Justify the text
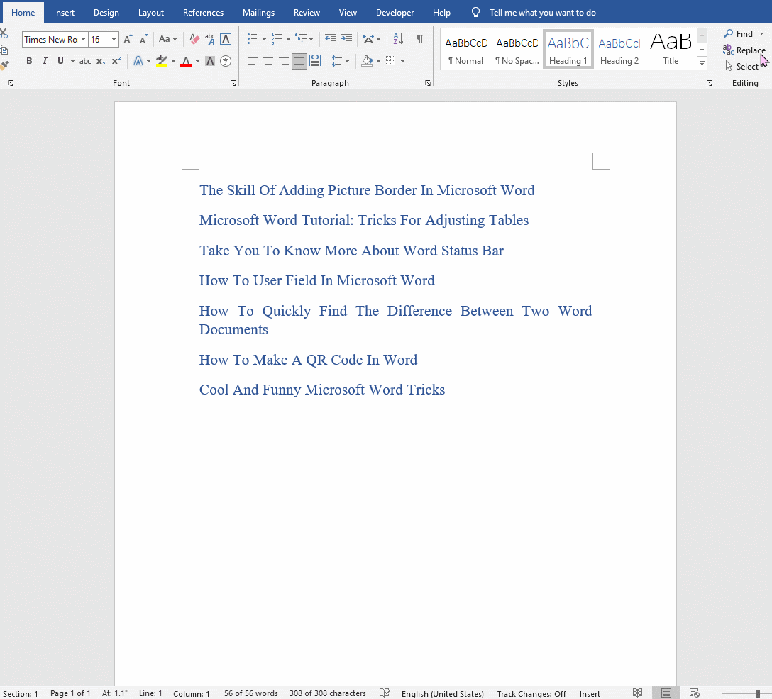This screenshot has height=699, width=772. [299, 61]
